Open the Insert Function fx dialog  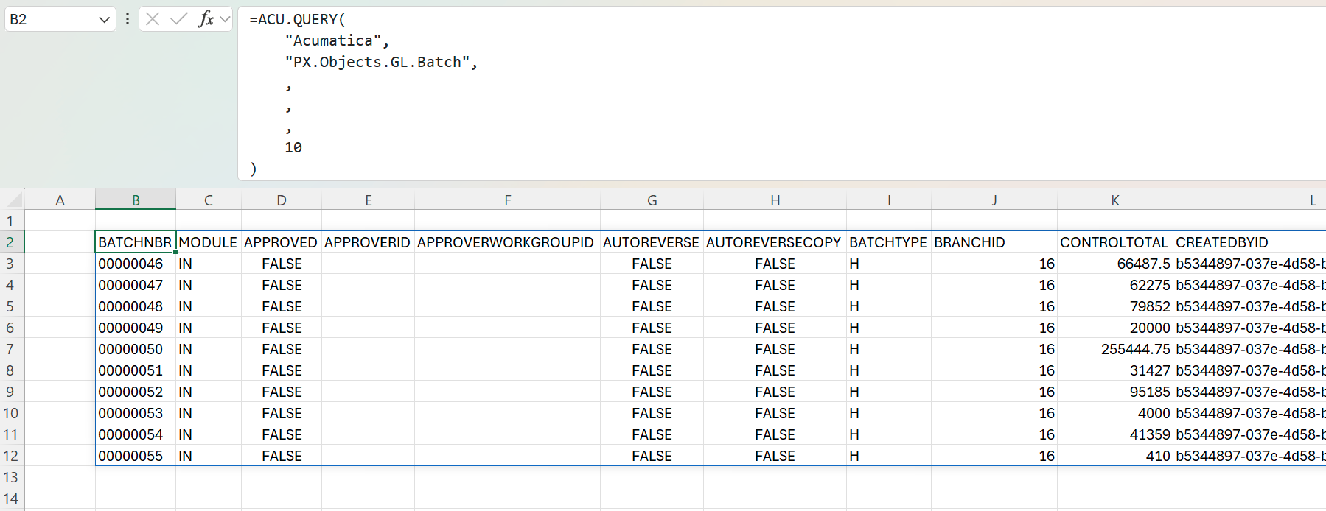tap(206, 19)
